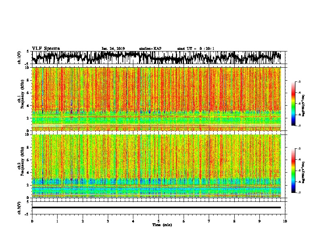The width and height of the screenshot is (321, 248).
Task: Click the time axis tick label "9"
Action: pos(259,221)
